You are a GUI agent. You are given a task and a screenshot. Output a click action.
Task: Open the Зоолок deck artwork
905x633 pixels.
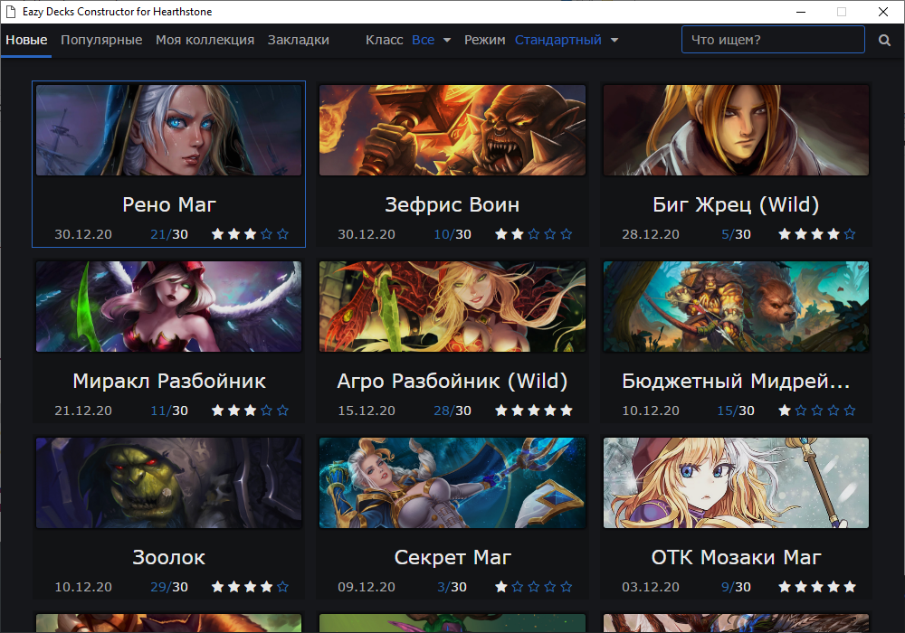coord(168,483)
